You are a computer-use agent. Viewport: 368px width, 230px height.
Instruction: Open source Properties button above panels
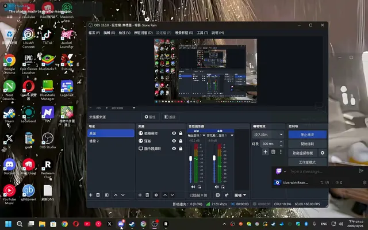[150, 117]
